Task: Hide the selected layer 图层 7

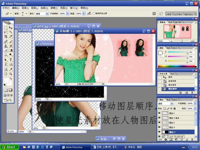Action: coord(159,132)
